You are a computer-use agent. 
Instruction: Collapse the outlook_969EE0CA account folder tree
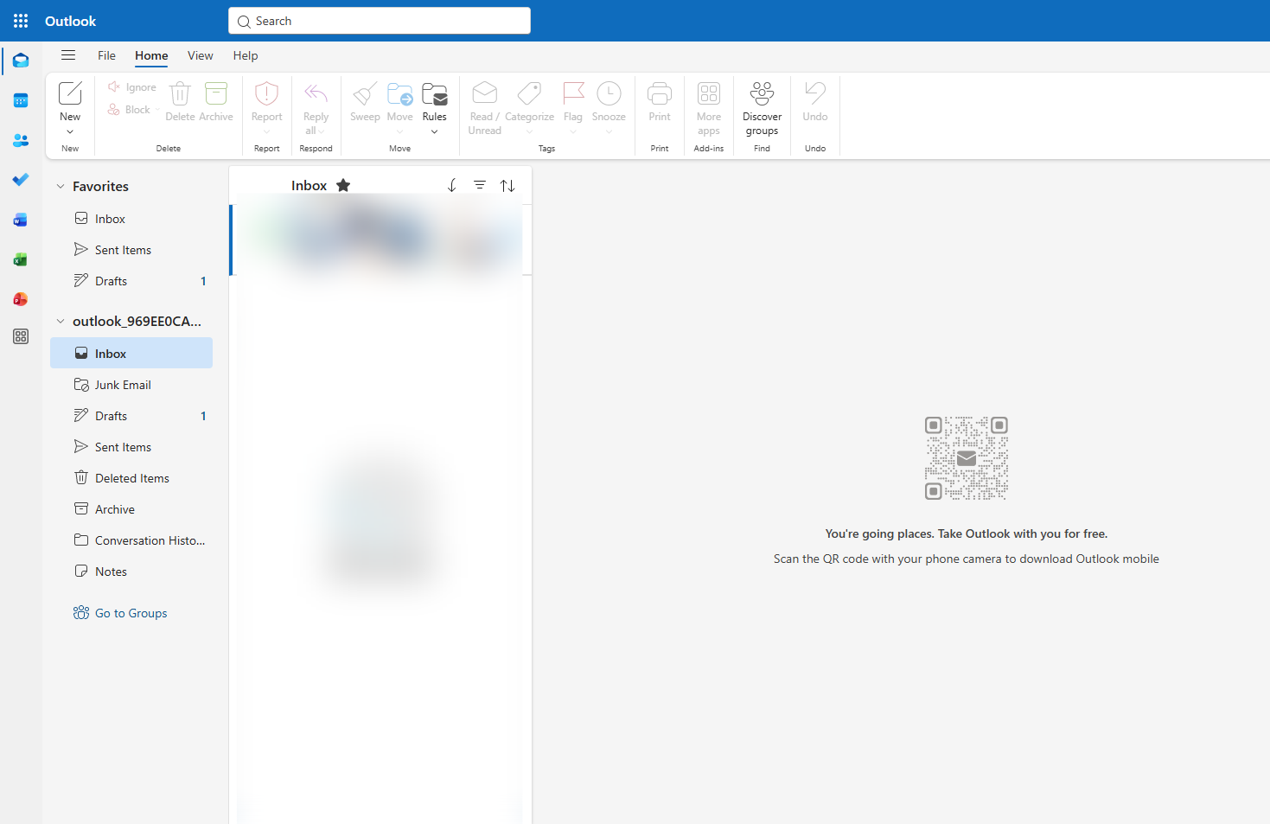click(x=61, y=321)
